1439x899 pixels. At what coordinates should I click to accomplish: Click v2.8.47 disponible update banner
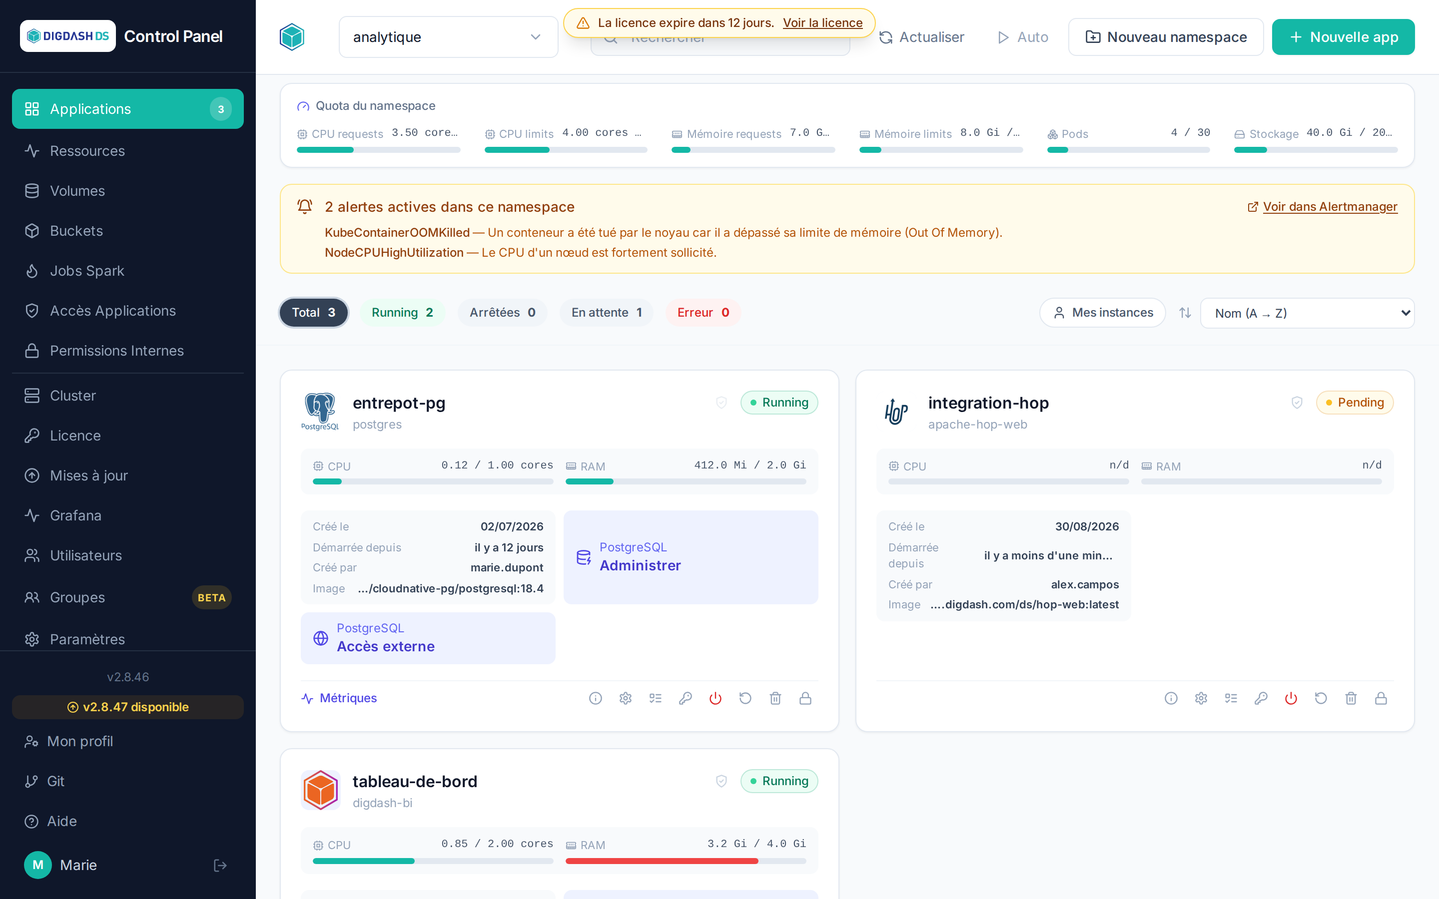coord(128,707)
